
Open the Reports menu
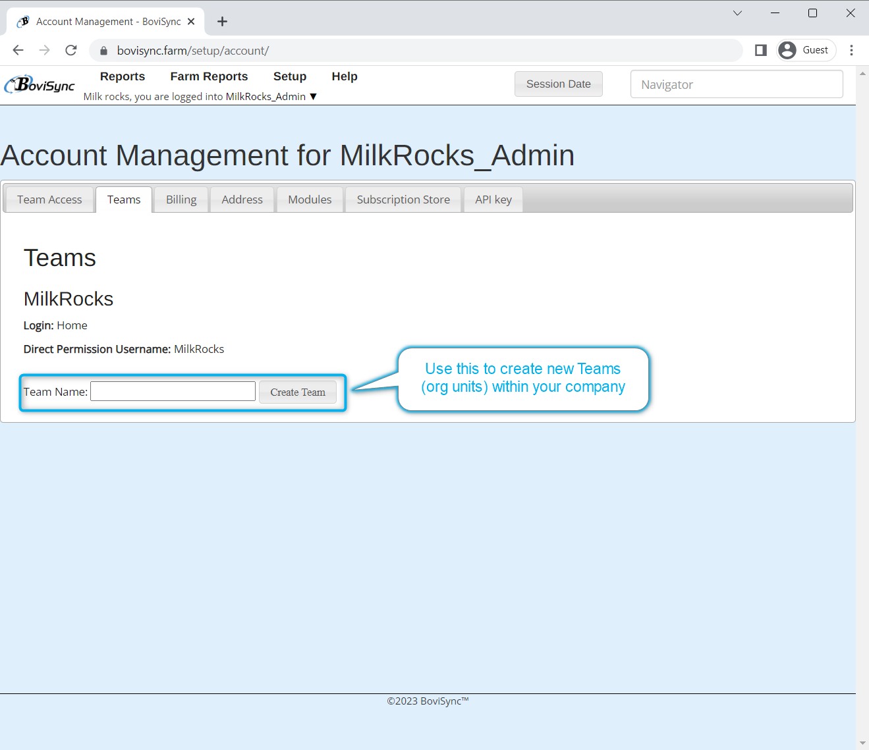[x=123, y=76]
